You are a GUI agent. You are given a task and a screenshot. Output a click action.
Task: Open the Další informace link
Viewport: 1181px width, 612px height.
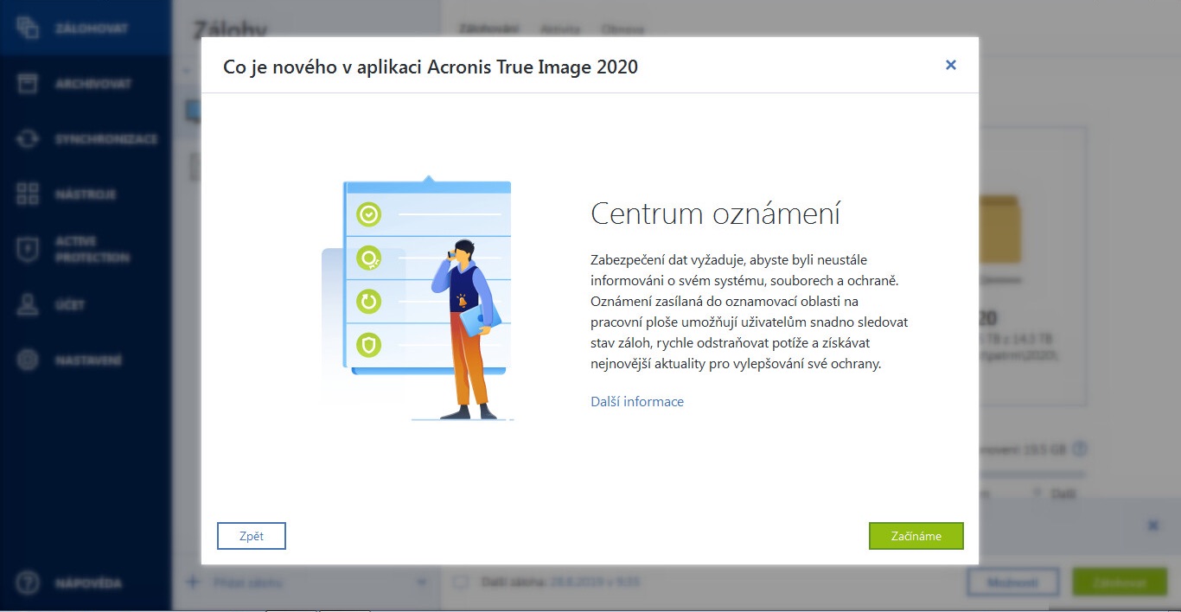click(637, 402)
